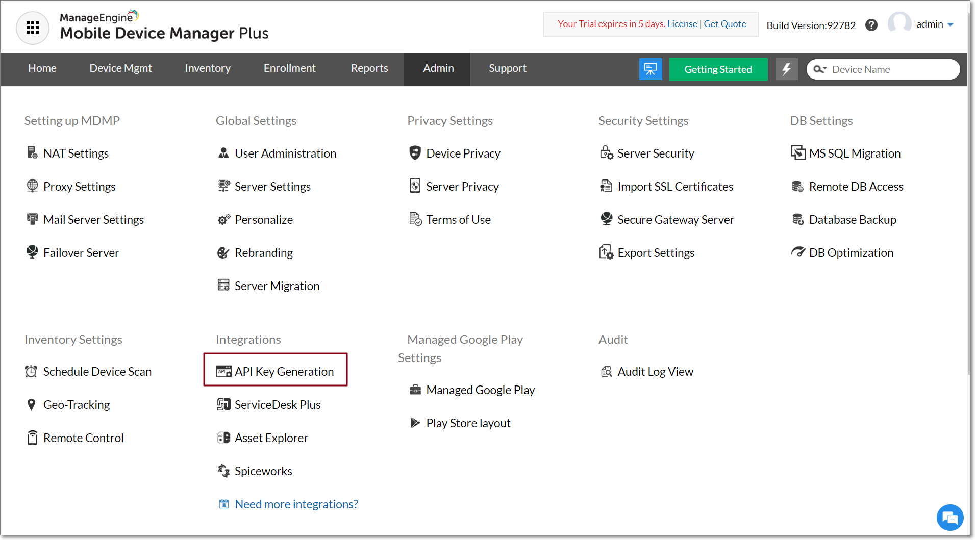Switch to the Reports tab

(x=369, y=68)
